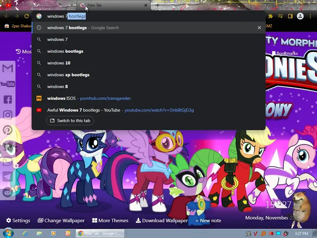This screenshot has width=317, height=238.
Task: Toggle the side panel icon in toolbar
Action: [x=290, y=16]
